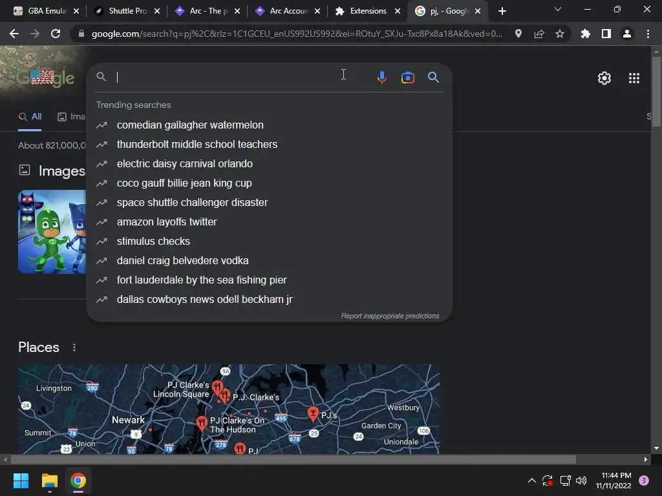Image resolution: width=662 pixels, height=496 pixels.
Task: Select comedian gallagher watermelon suggestion
Action: click(269, 125)
